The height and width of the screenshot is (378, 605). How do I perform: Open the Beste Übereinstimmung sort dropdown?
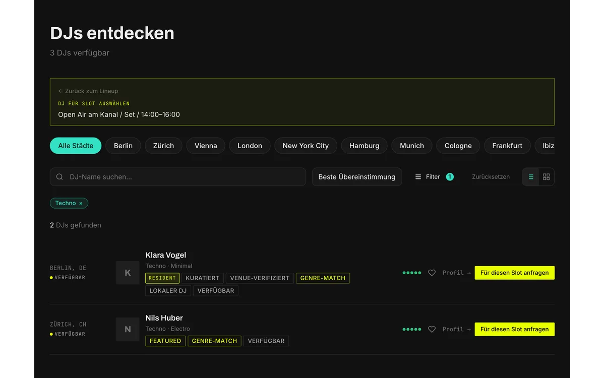(x=357, y=177)
